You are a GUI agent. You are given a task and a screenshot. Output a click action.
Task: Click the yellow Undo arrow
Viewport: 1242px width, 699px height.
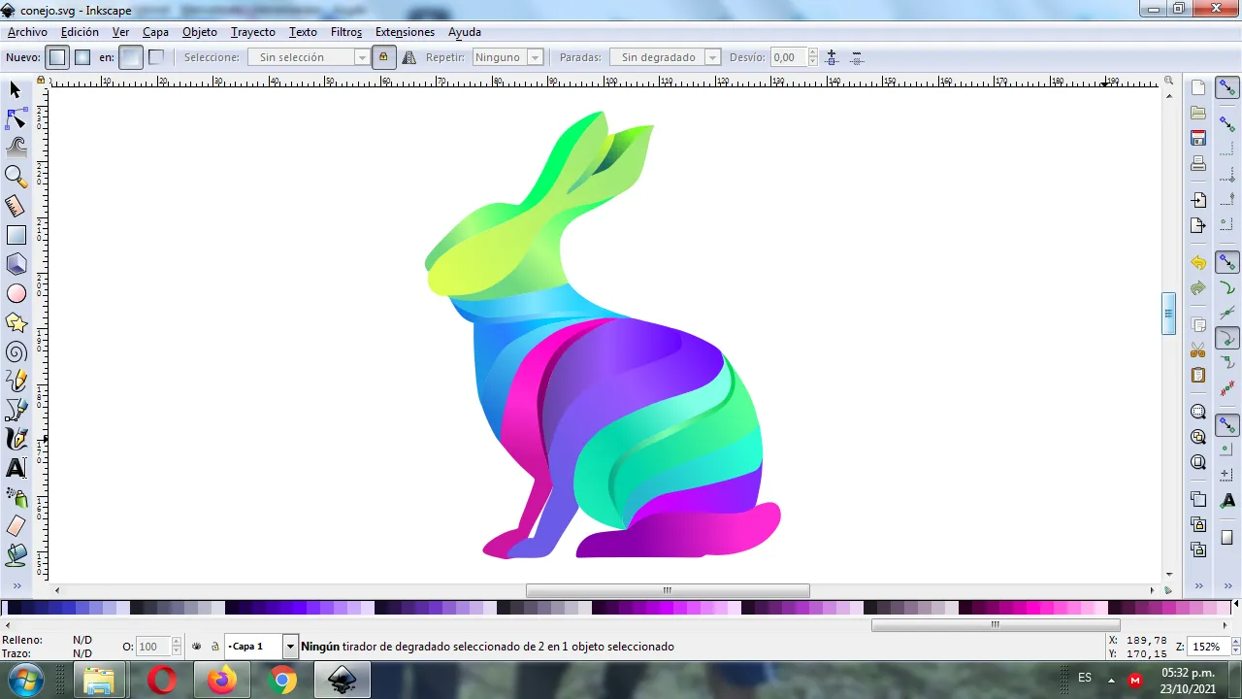pyautogui.click(x=1198, y=263)
